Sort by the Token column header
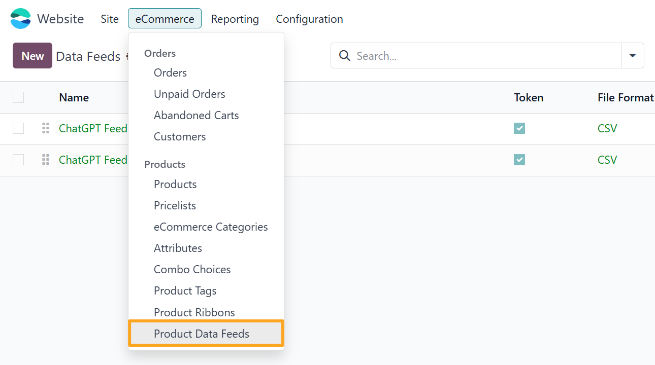The width and height of the screenshot is (655, 365). 529,97
